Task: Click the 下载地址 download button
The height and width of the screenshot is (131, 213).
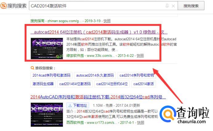Action: point(78,105)
